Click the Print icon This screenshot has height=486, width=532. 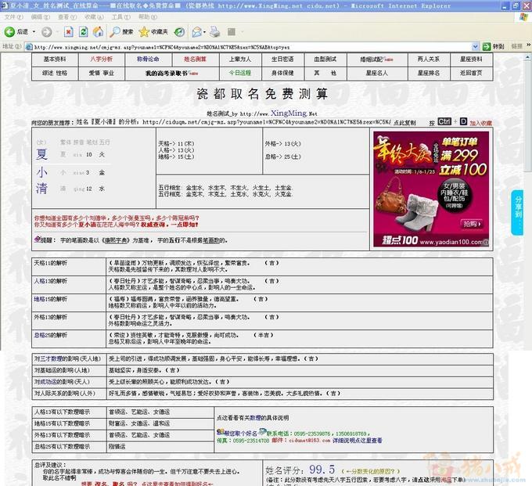tap(215, 32)
